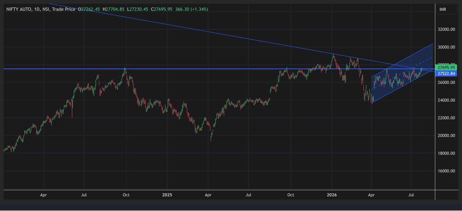This screenshot has height=211, width=462.
Task: Select the open value O27262.45
Action: click(89, 9)
